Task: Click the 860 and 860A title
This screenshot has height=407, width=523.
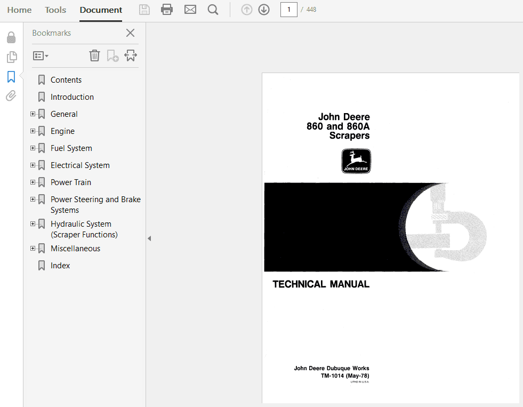Action: [338, 126]
